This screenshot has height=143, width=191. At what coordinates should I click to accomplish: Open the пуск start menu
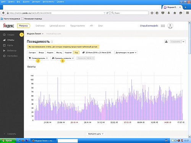[x=8, y=141]
